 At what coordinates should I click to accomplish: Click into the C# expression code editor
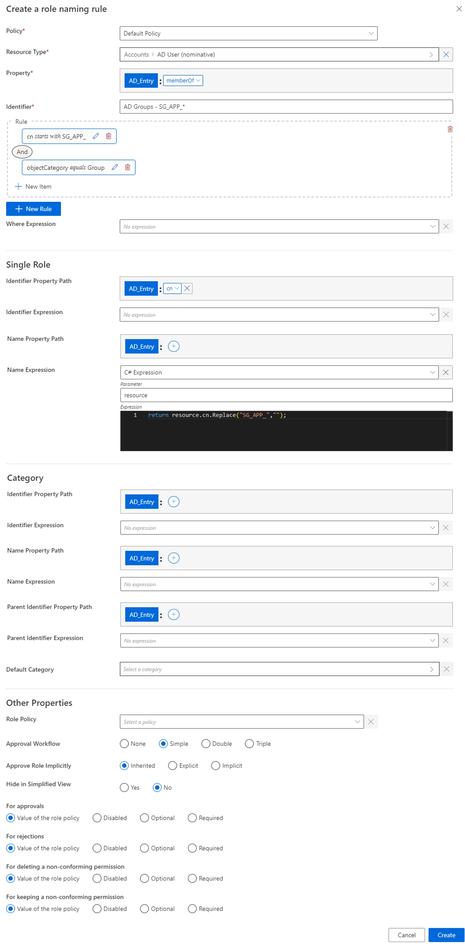click(286, 431)
